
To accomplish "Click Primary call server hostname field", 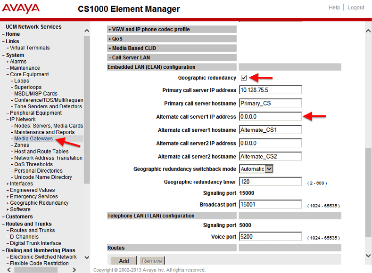I will [x=271, y=103].
